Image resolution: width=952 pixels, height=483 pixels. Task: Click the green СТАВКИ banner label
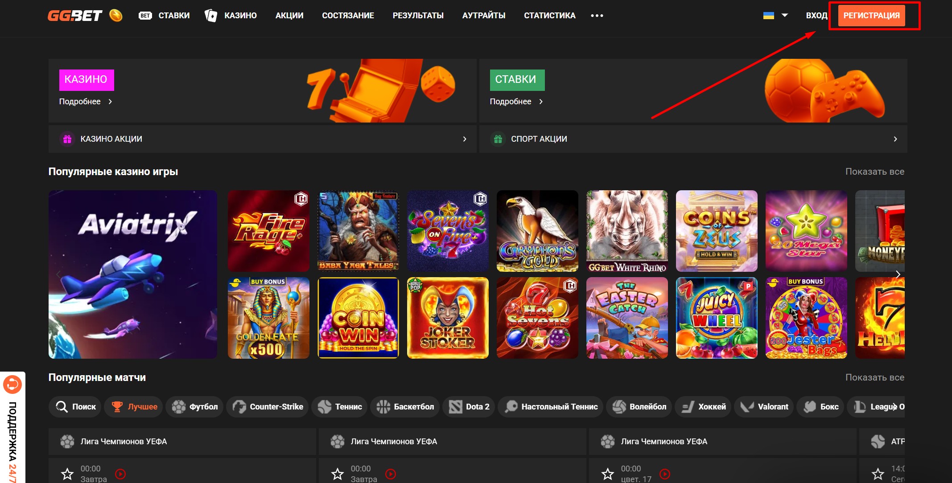click(517, 80)
